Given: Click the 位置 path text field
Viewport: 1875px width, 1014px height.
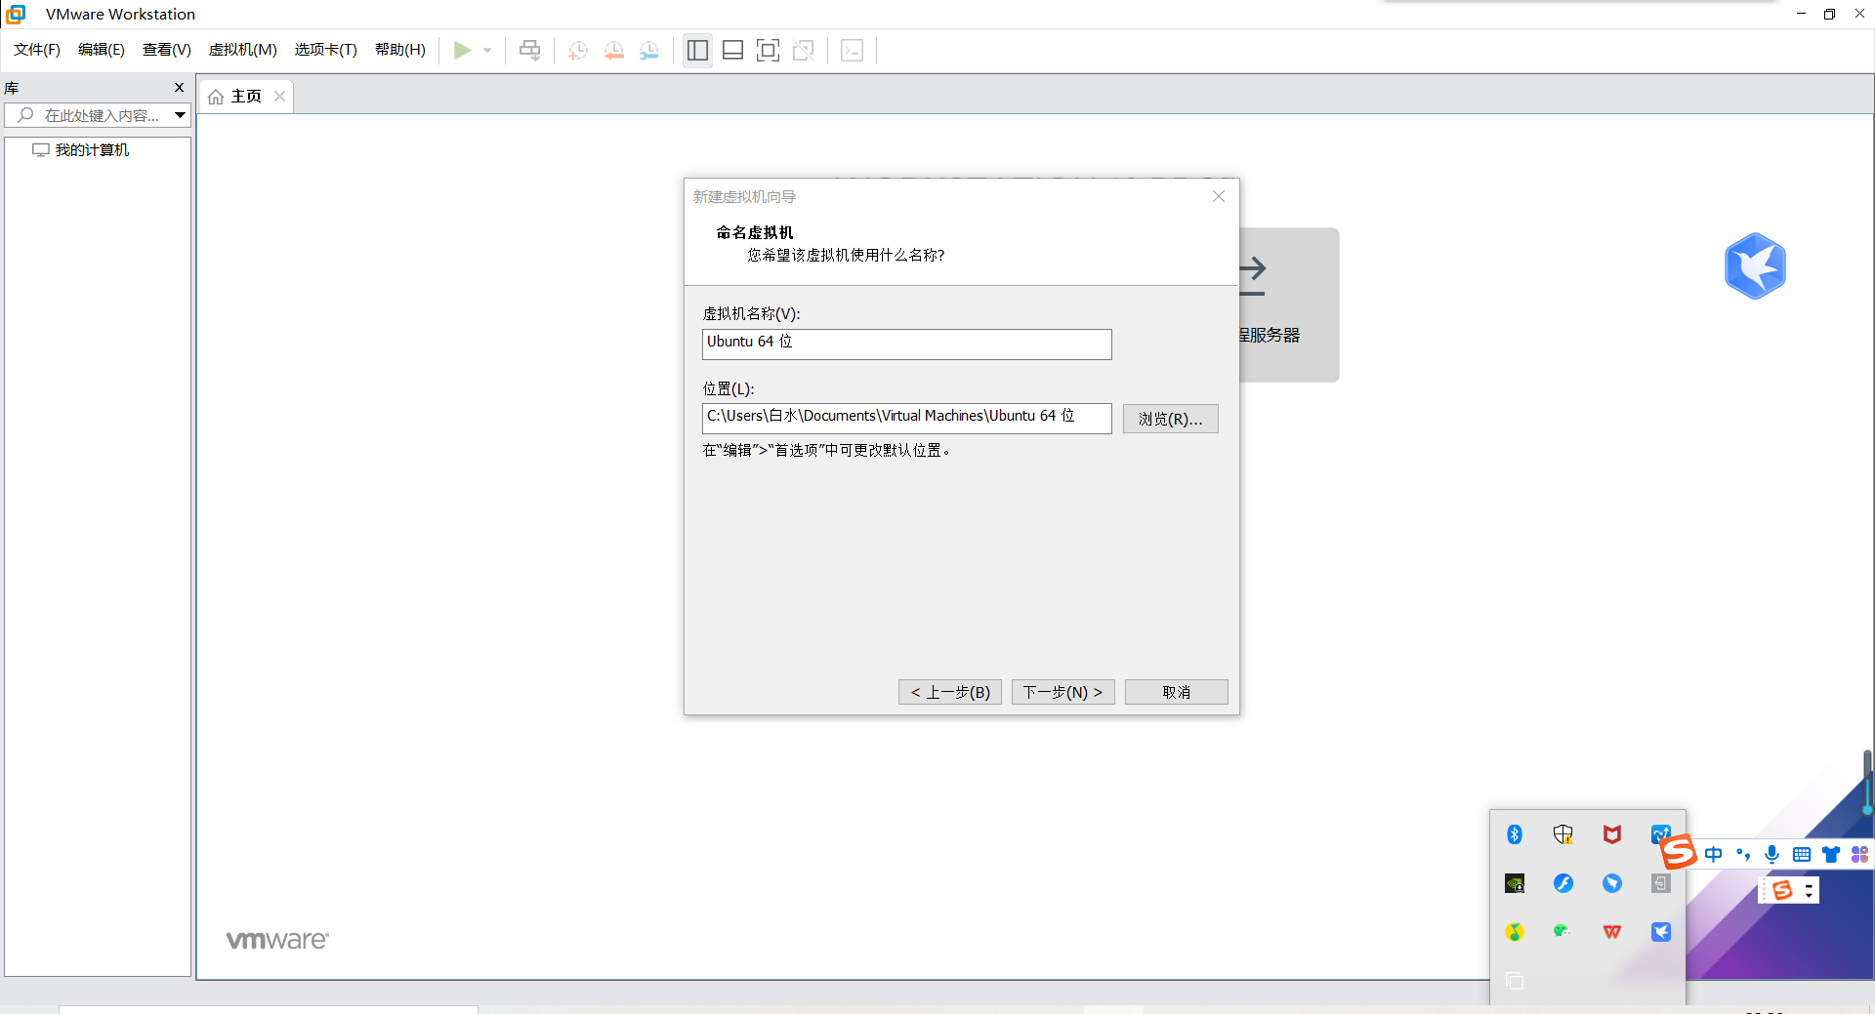Looking at the screenshot, I should point(907,418).
